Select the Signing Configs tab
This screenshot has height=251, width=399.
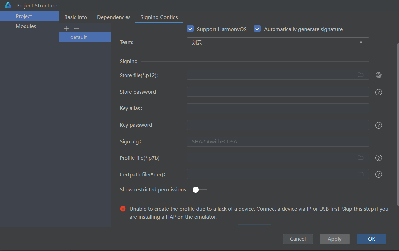159,17
